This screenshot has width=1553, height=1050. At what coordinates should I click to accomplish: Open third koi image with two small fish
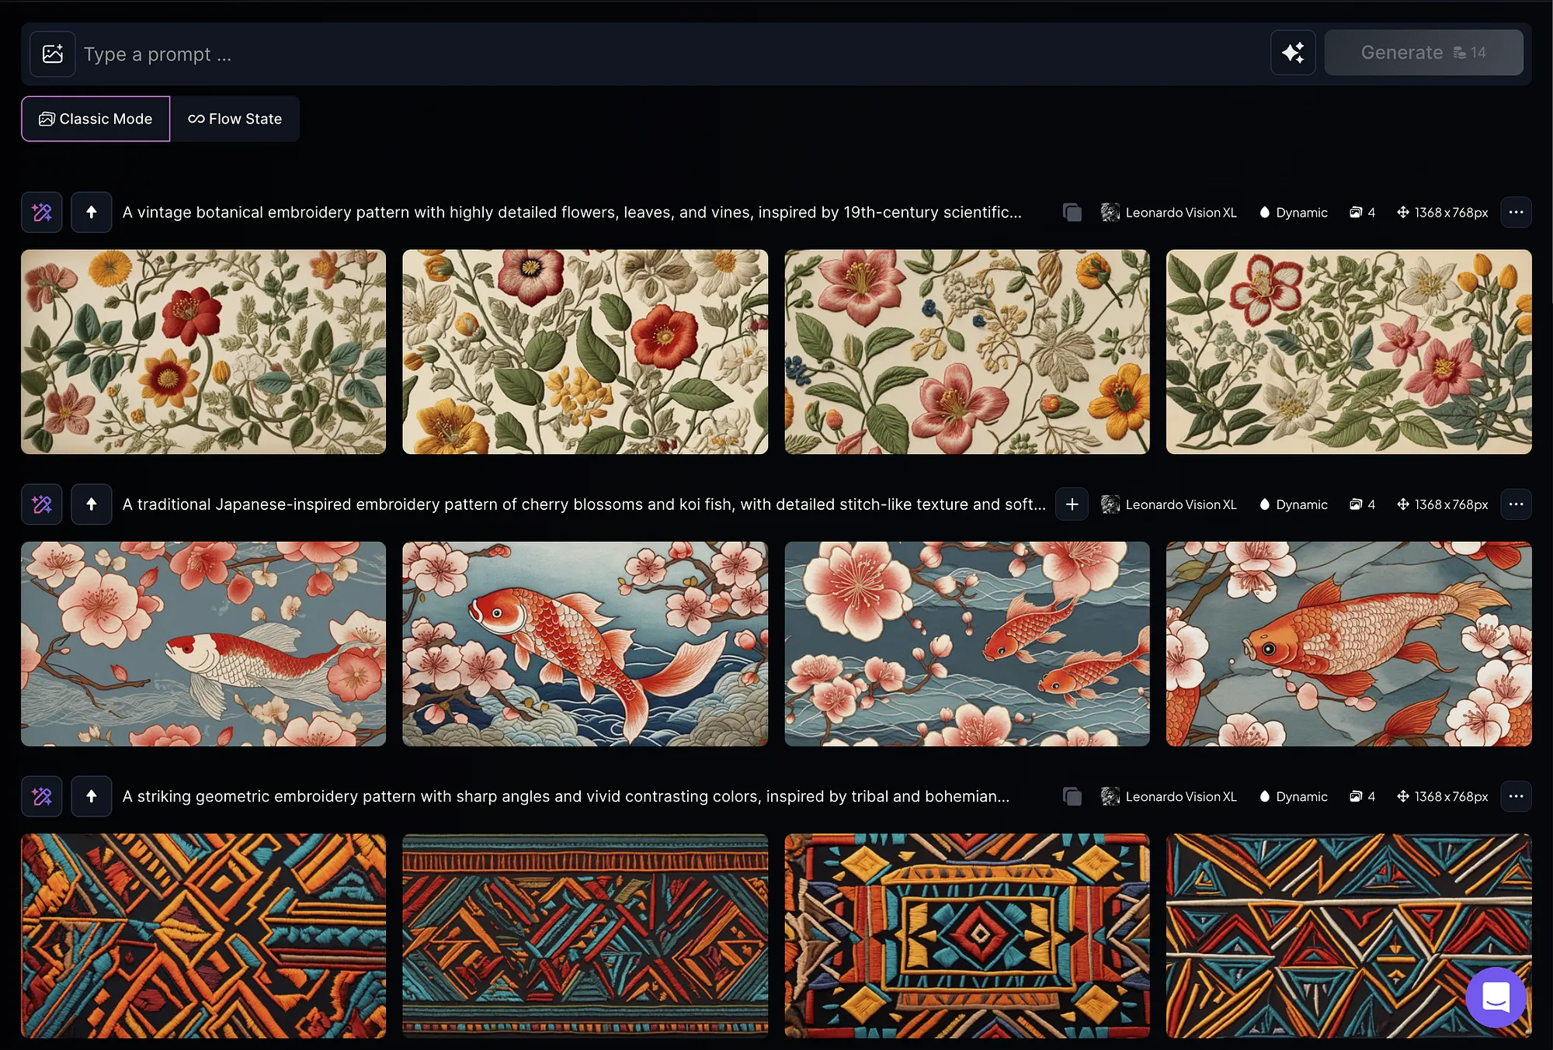(x=967, y=644)
